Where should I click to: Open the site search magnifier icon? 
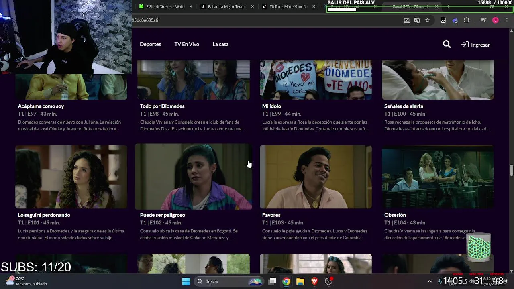[x=447, y=44]
